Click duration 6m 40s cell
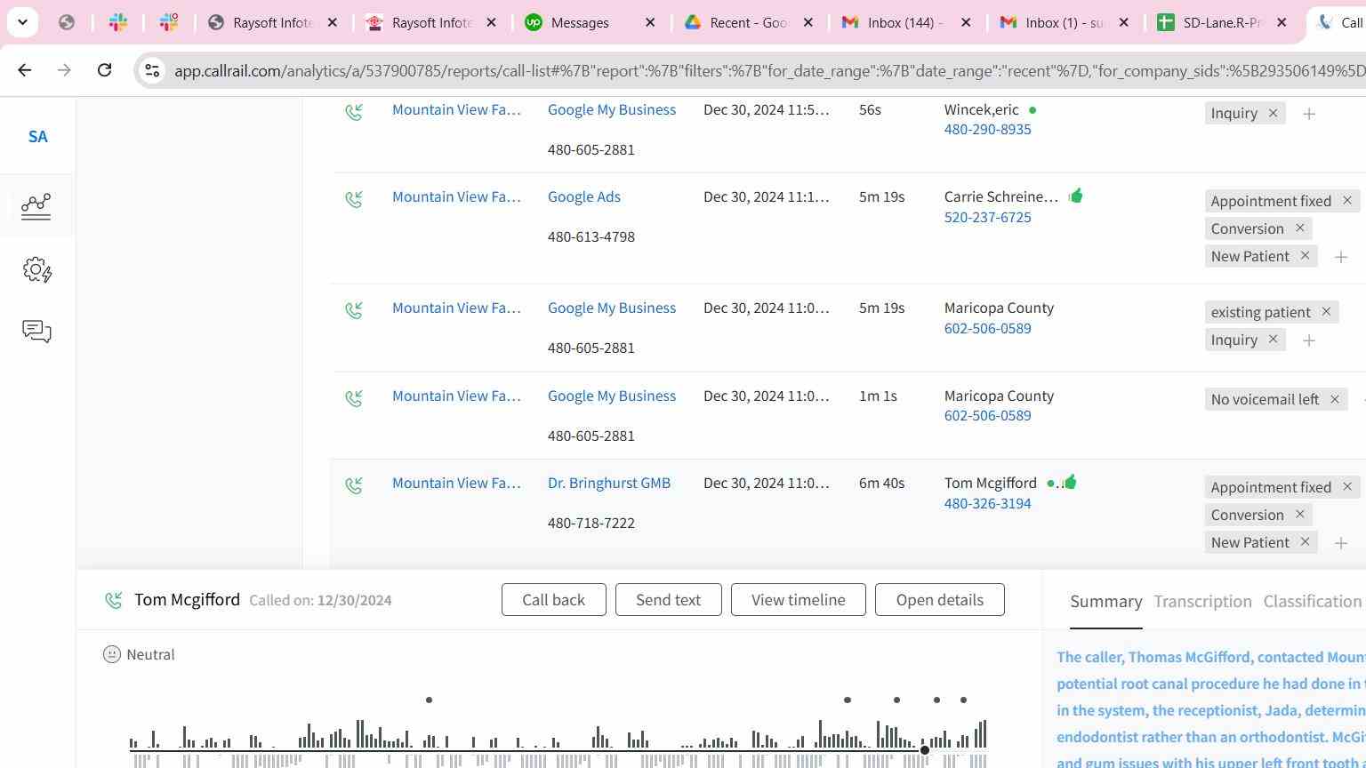Viewport: 1366px width, 768px height. point(881,484)
